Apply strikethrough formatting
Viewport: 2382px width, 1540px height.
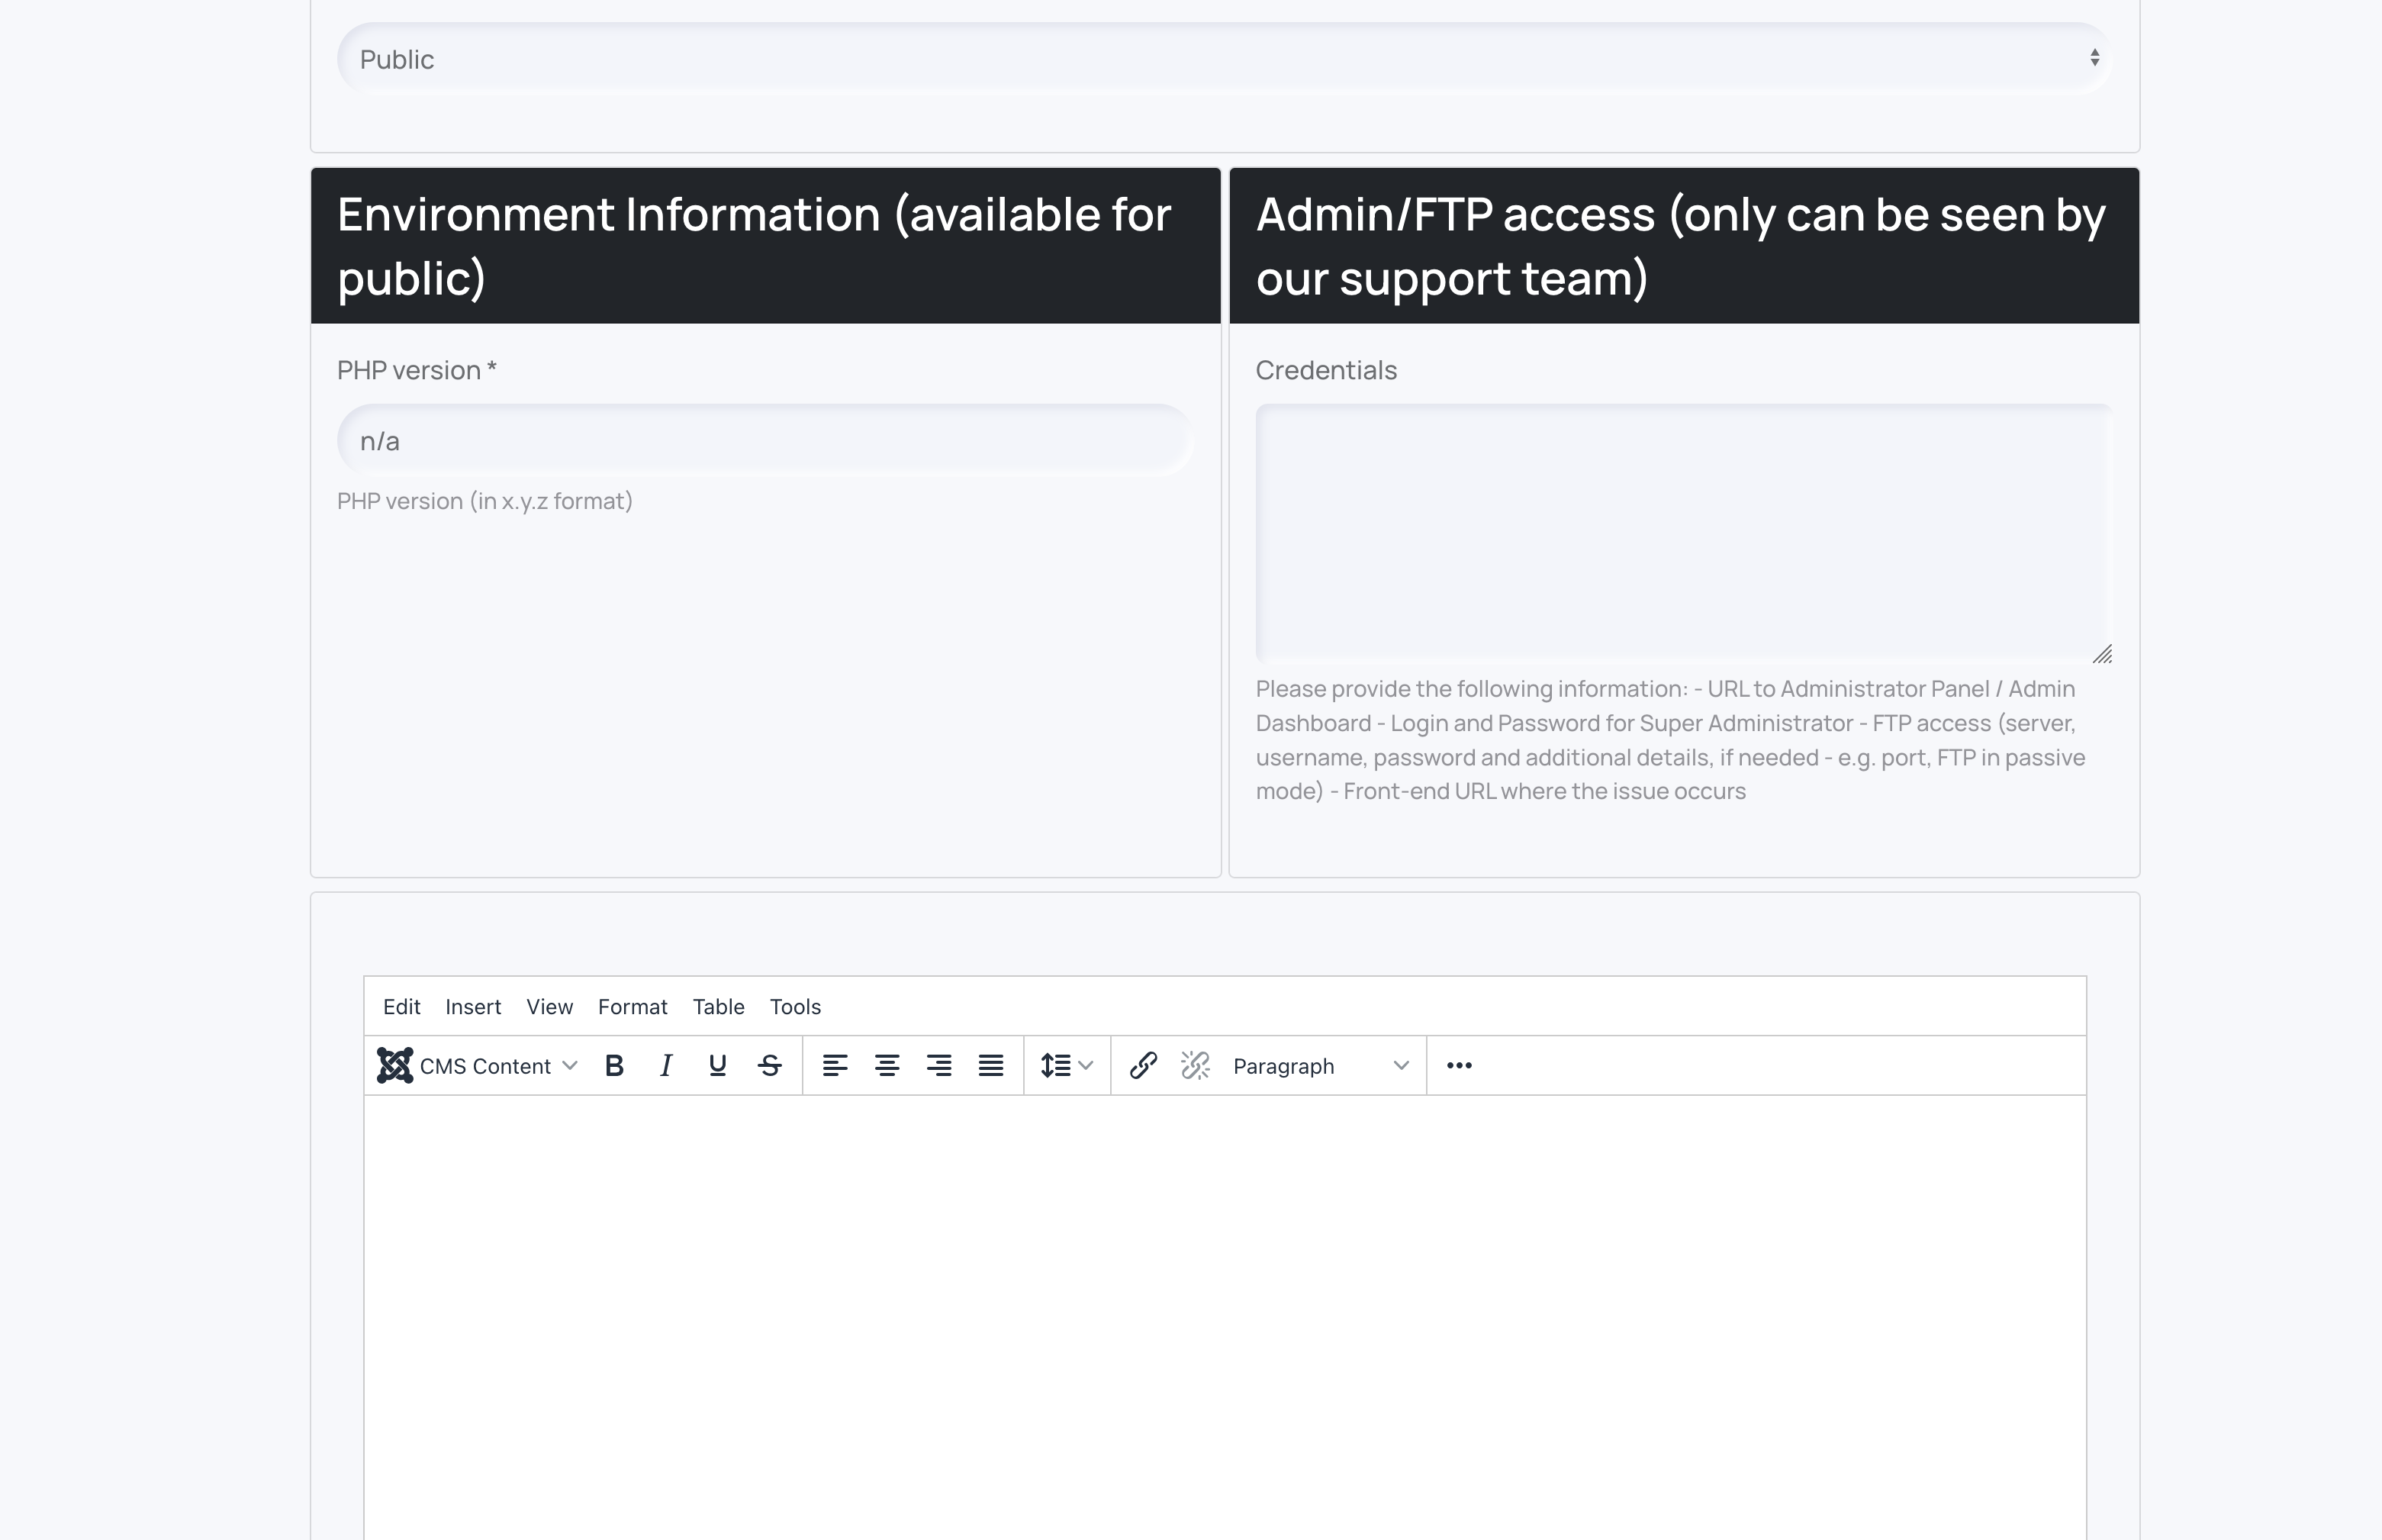tap(770, 1066)
